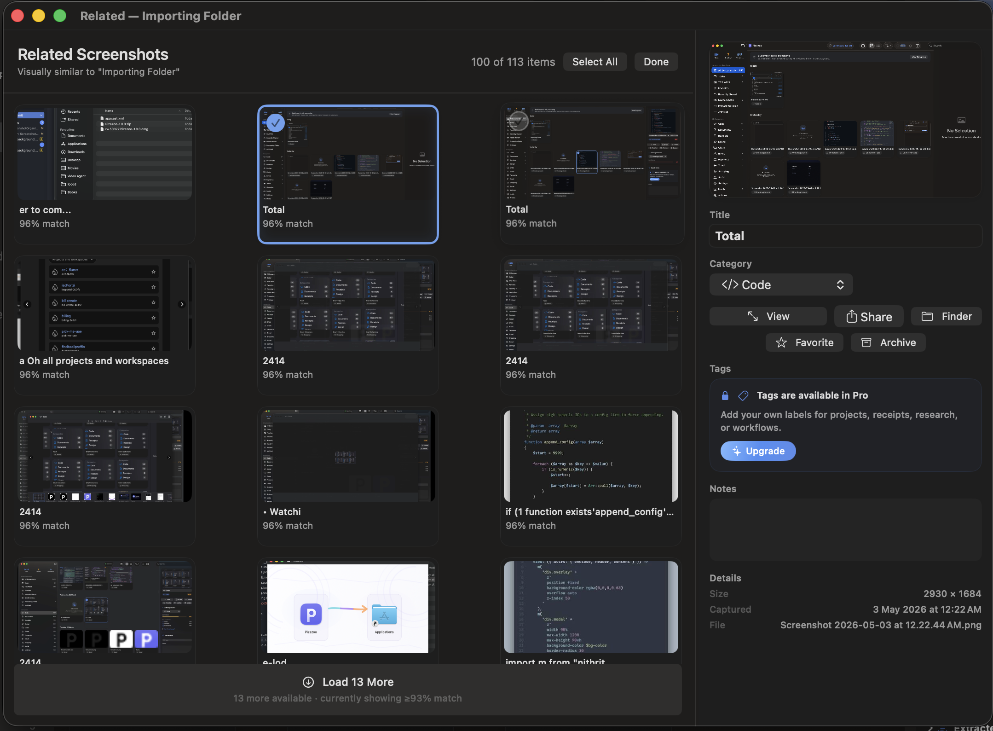Click window title 'Related — Importing Folder'
This screenshot has width=993, height=731.
tap(161, 16)
